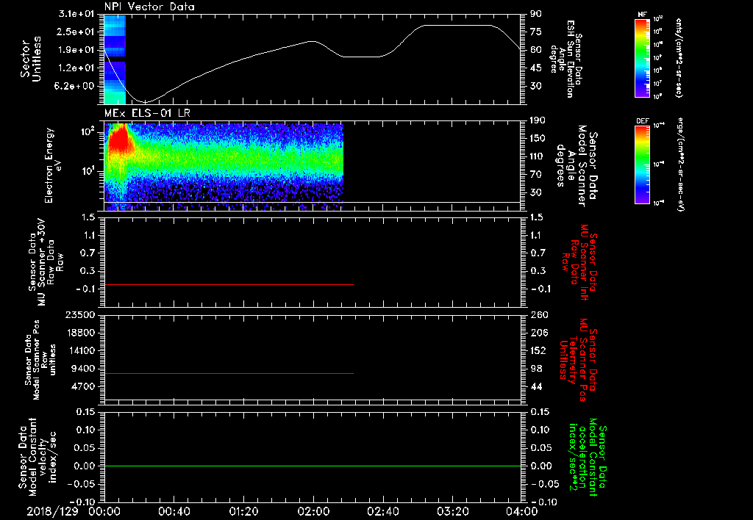This screenshot has width=753, height=520.
Task: Click the "1.9e+01" sector tick value
Action: click(x=76, y=50)
